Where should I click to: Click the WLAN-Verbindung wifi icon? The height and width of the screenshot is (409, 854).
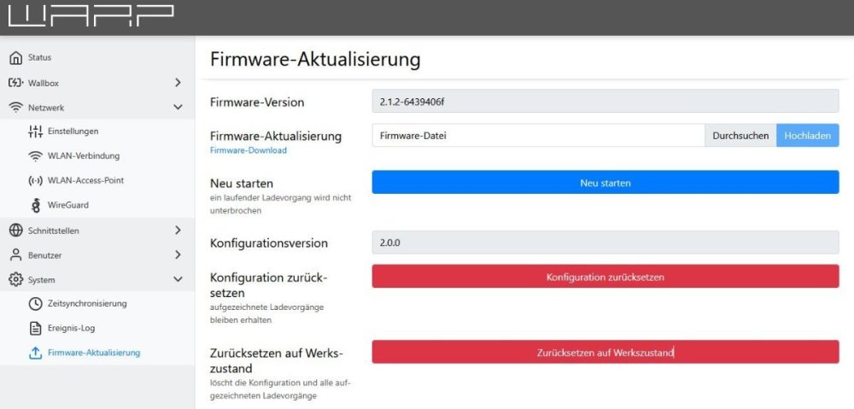(x=35, y=156)
